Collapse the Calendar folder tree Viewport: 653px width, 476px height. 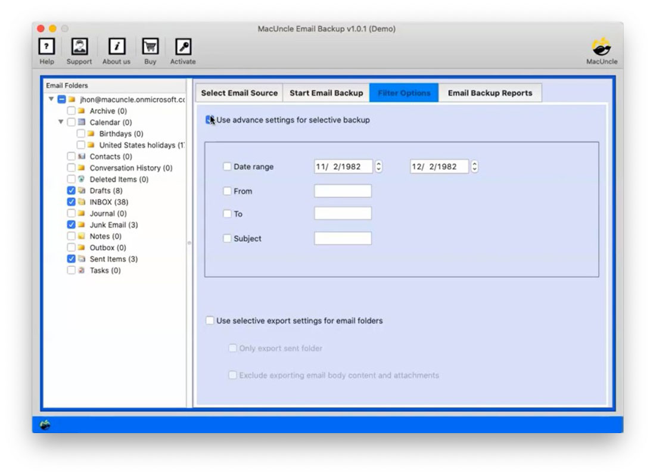coord(60,122)
